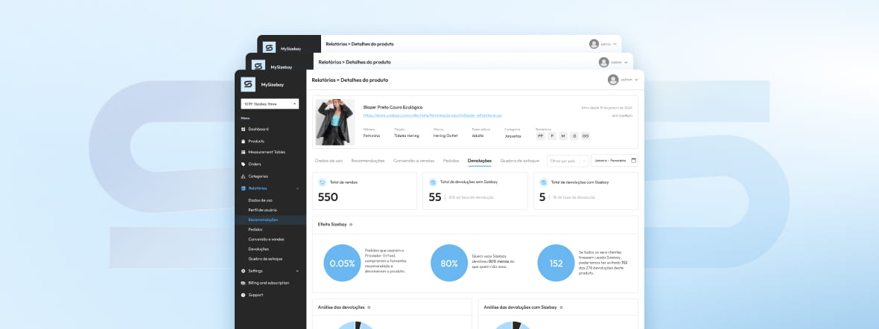
Task: Switch to the Pedidos tab
Action: (x=451, y=161)
